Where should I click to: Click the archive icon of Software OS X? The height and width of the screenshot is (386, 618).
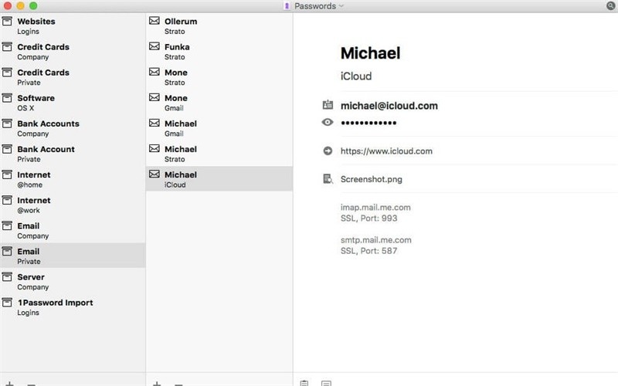pos(7,98)
